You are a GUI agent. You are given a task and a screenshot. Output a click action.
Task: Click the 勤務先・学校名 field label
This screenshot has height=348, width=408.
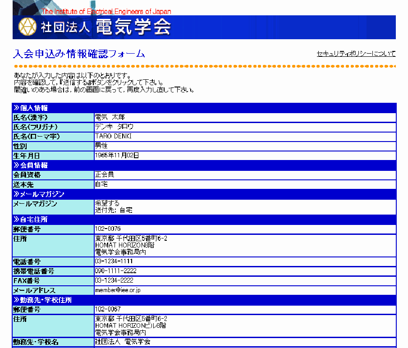[x=36, y=342]
